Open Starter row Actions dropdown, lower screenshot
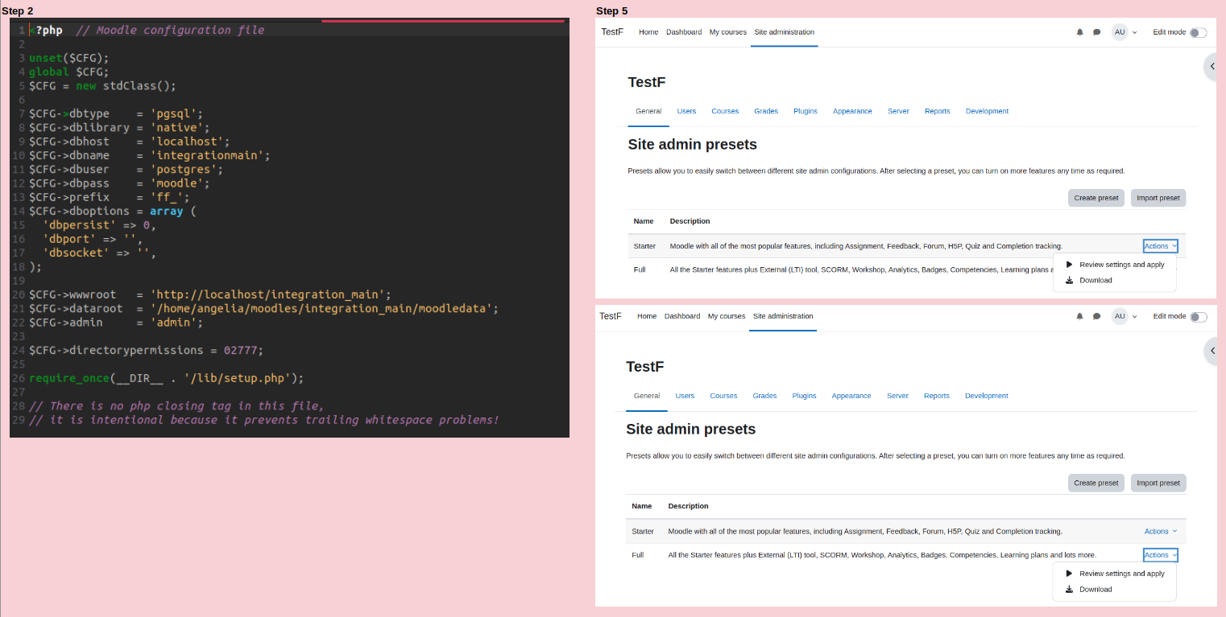 (1161, 531)
